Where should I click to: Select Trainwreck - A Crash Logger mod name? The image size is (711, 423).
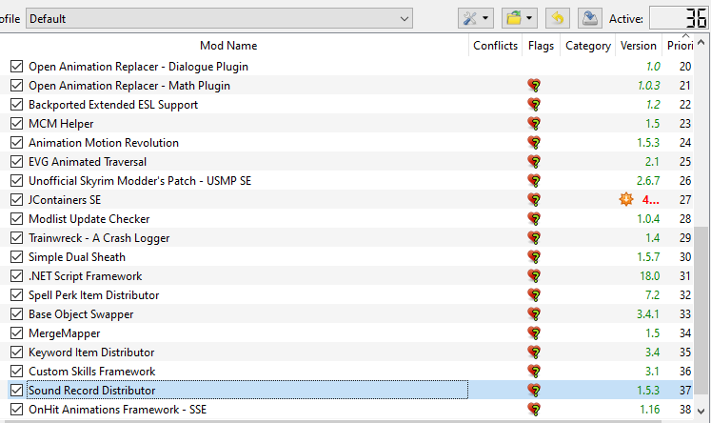99,238
